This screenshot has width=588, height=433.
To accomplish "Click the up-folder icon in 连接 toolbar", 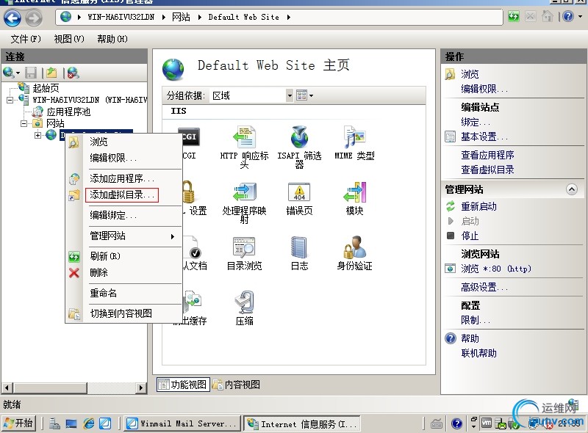I will click(51, 73).
